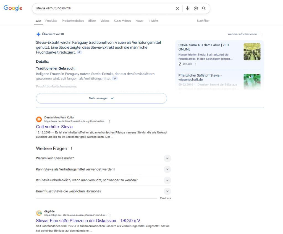Open three-dot menu beside Weitere Fragen heading
Screen dimensions: 283x234
pyautogui.click(x=72, y=148)
